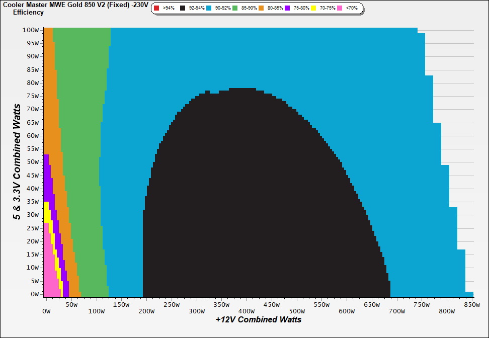Click the purple 75-80% legend swatch
The image size is (489, 338).
[287, 8]
